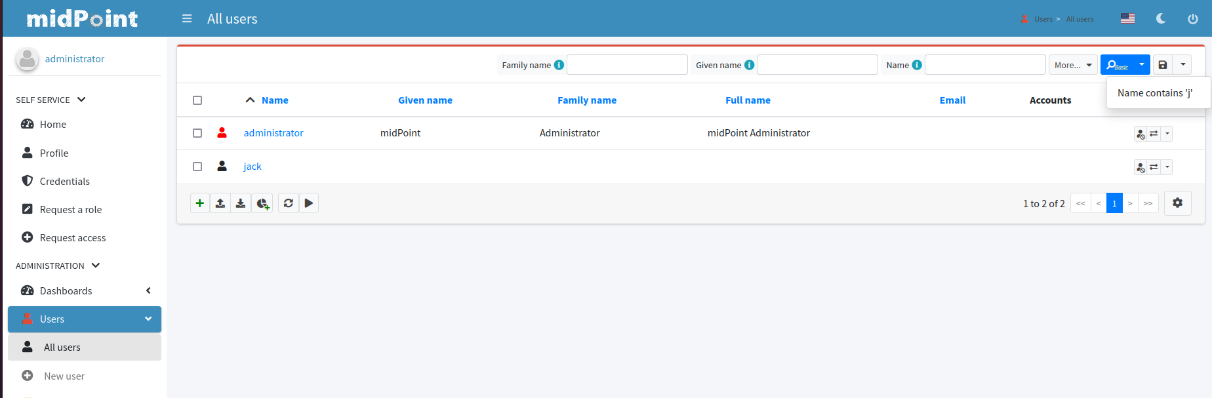Viewport: 1212px width, 398px height.
Task: Click the administrator avatar image
Action: [x=27, y=59]
